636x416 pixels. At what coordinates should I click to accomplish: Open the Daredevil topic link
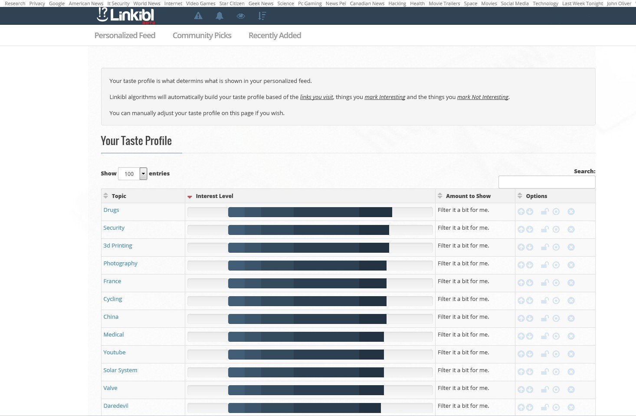(116, 406)
